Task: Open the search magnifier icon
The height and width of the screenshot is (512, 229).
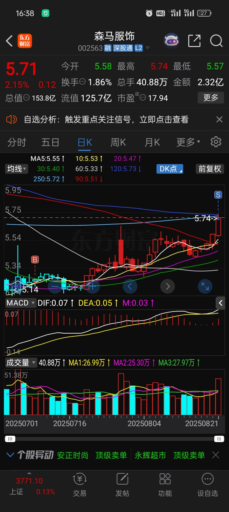Action: click(x=216, y=41)
